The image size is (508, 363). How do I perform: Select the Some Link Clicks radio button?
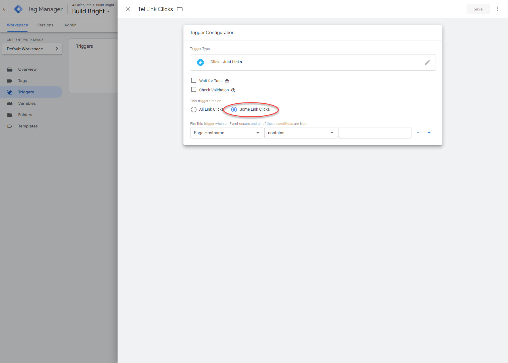pyautogui.click(x=234, y=110)
